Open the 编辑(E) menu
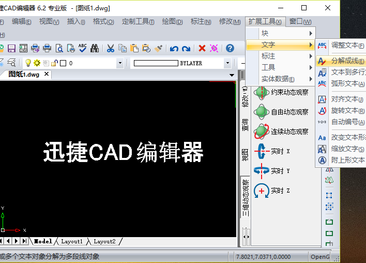This screenshot has width=366, height=263. [x=22, y=22]
